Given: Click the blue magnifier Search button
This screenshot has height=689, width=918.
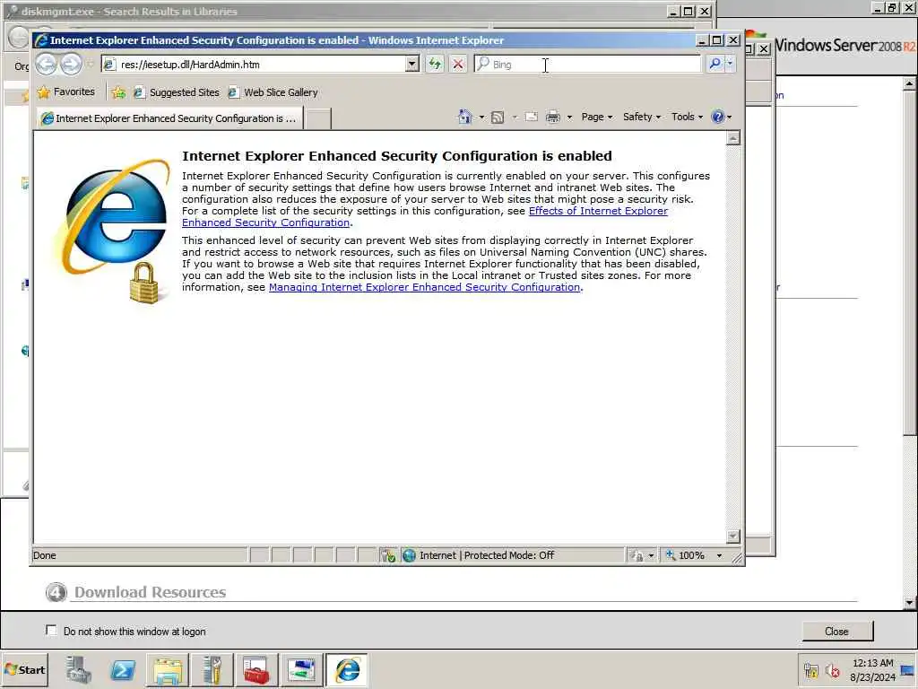Looking at the screenshot, I should click(714, 64).
